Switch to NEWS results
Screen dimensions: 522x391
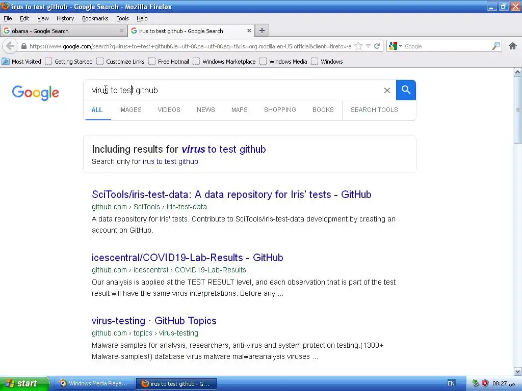click(206, 110)
